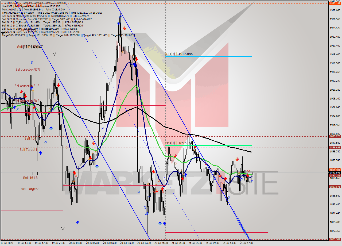Click the 1928.684 price axis value
This screenshot has width=342, height=246.
335,10
